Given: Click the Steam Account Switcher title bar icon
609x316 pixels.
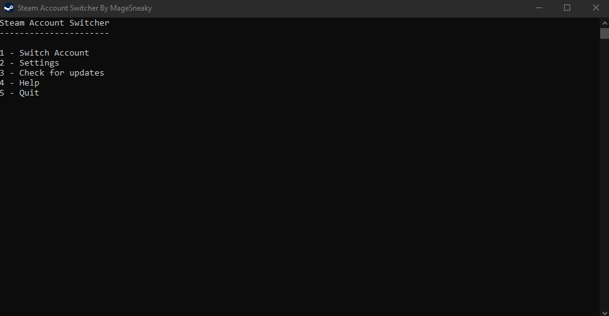Looking at the screenshot, I should tap(9, 7).
